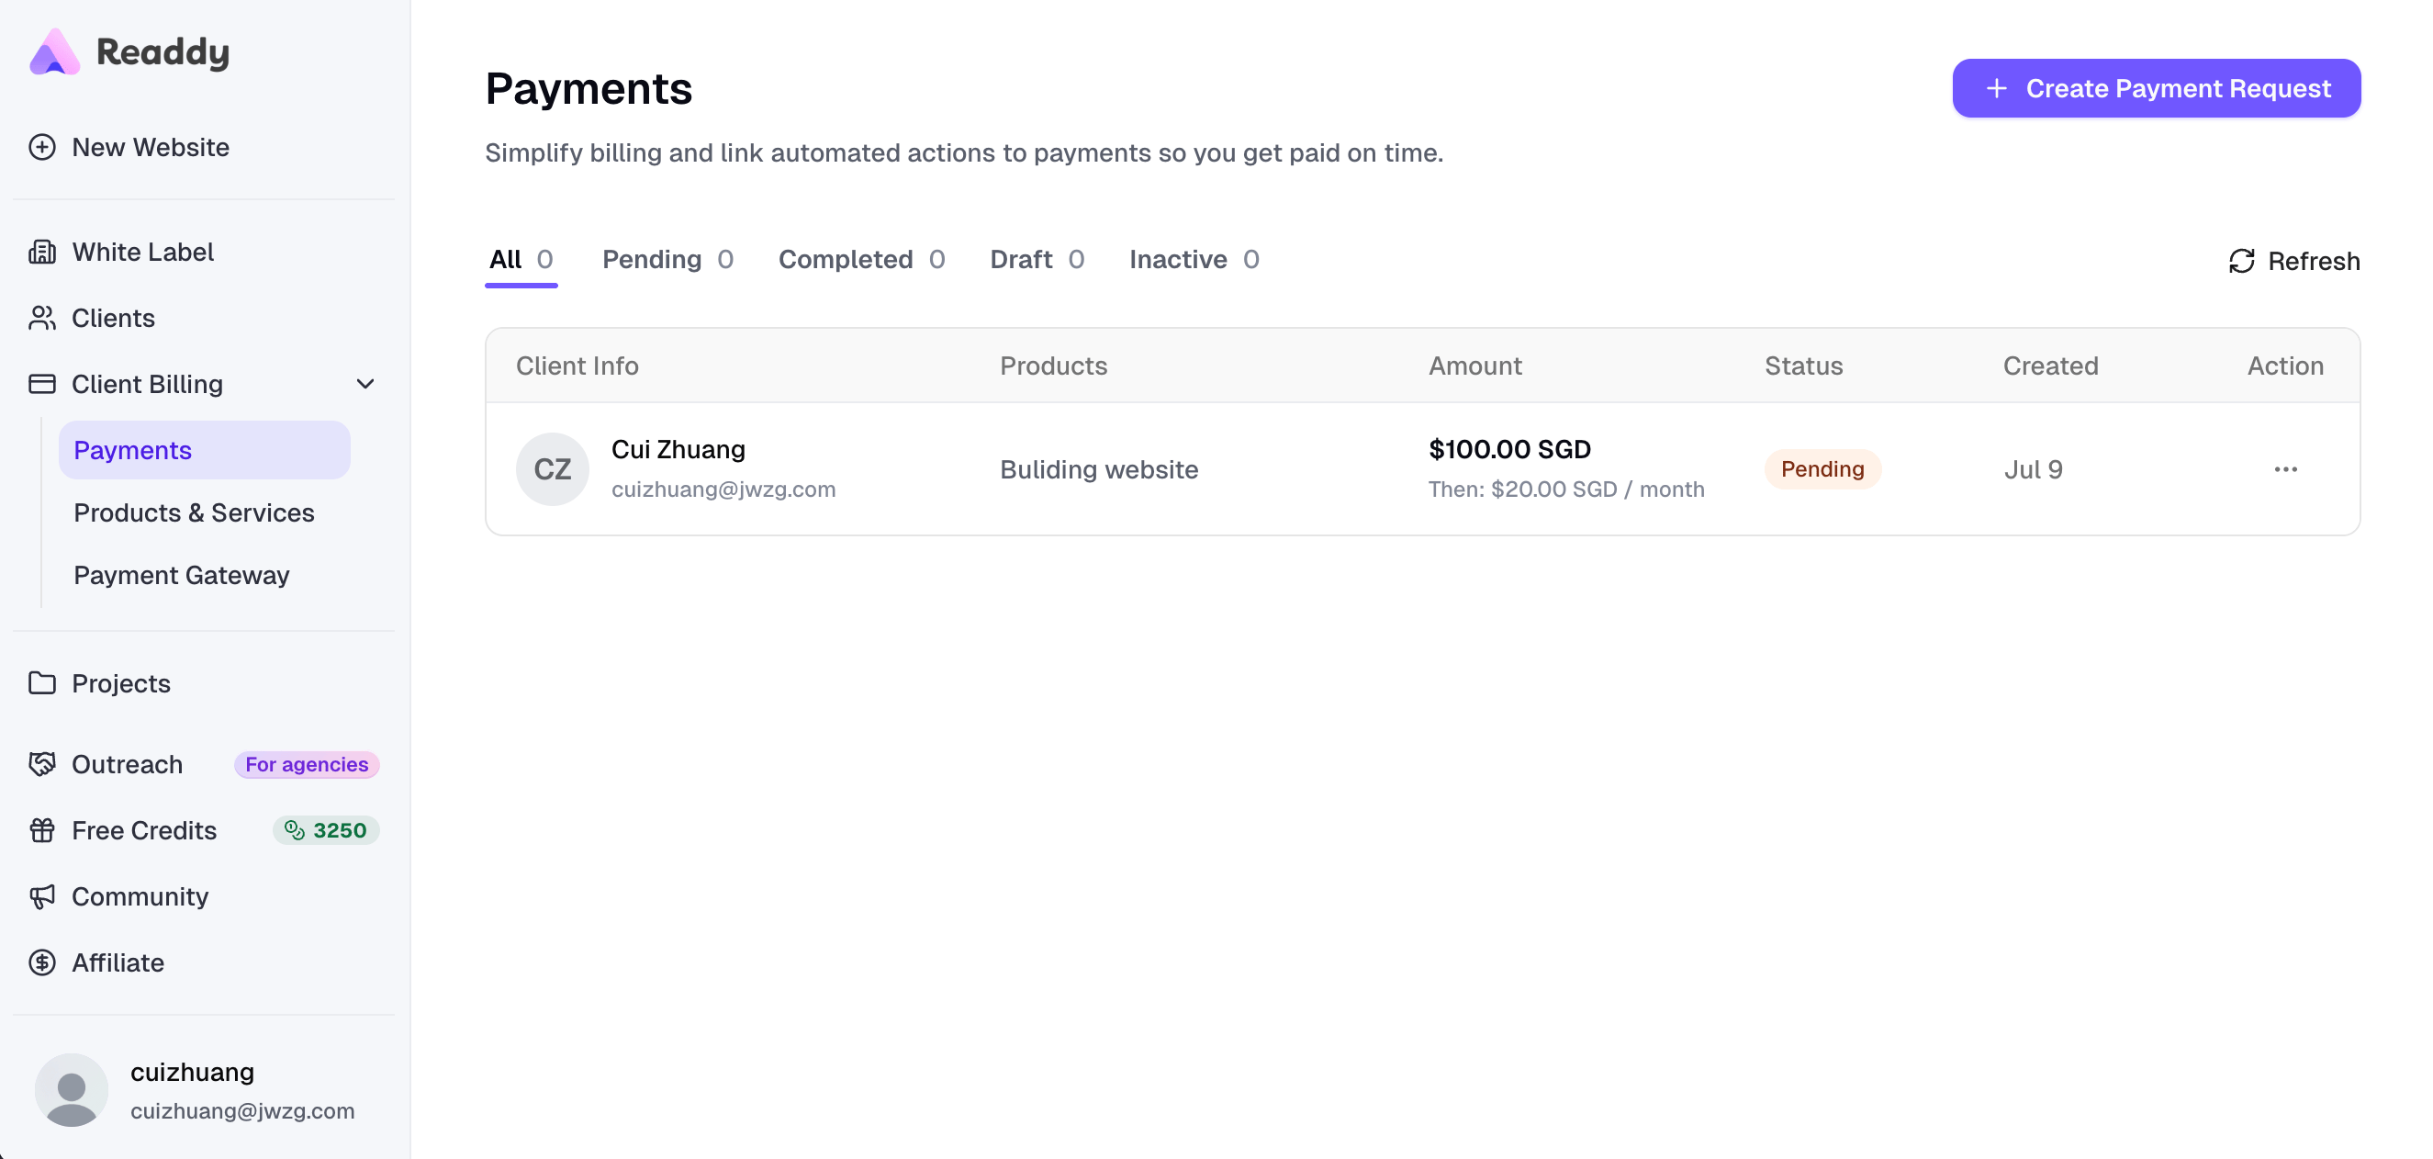The height and width of the screenshot is (1159, 2433).
Task: Click the Community megaphone icon
Action: coord(41,896)
